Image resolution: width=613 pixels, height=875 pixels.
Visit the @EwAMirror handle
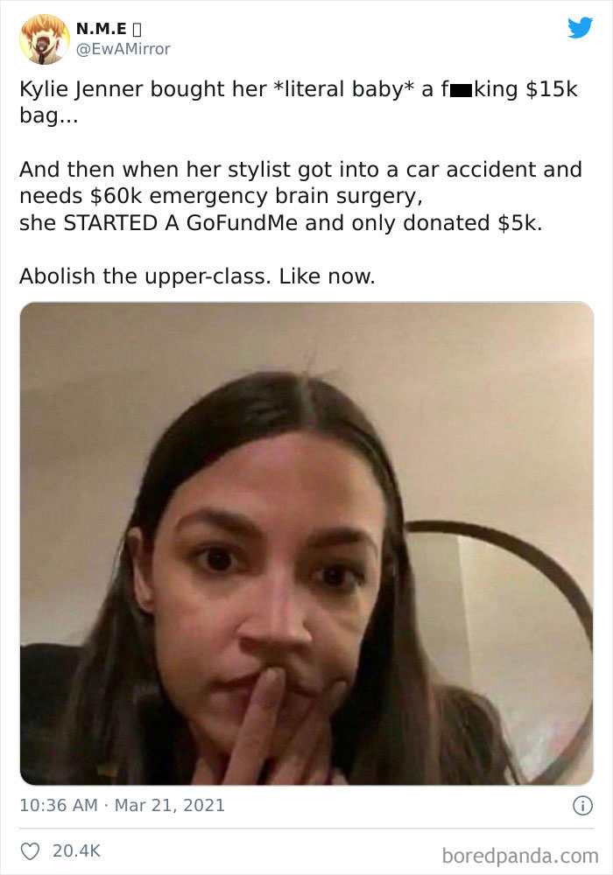pyautogui.click(x=123, y=49)
